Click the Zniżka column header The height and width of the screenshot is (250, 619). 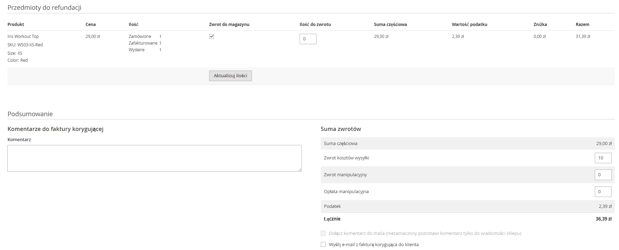[x=540, y=25]
